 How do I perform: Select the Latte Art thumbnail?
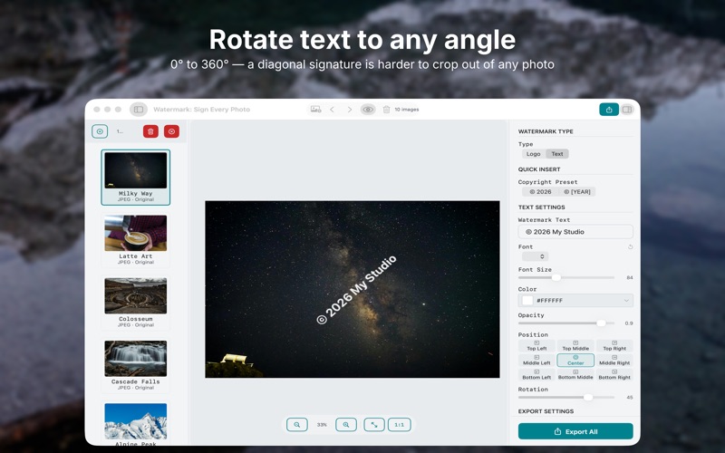[x=135, y=240]
